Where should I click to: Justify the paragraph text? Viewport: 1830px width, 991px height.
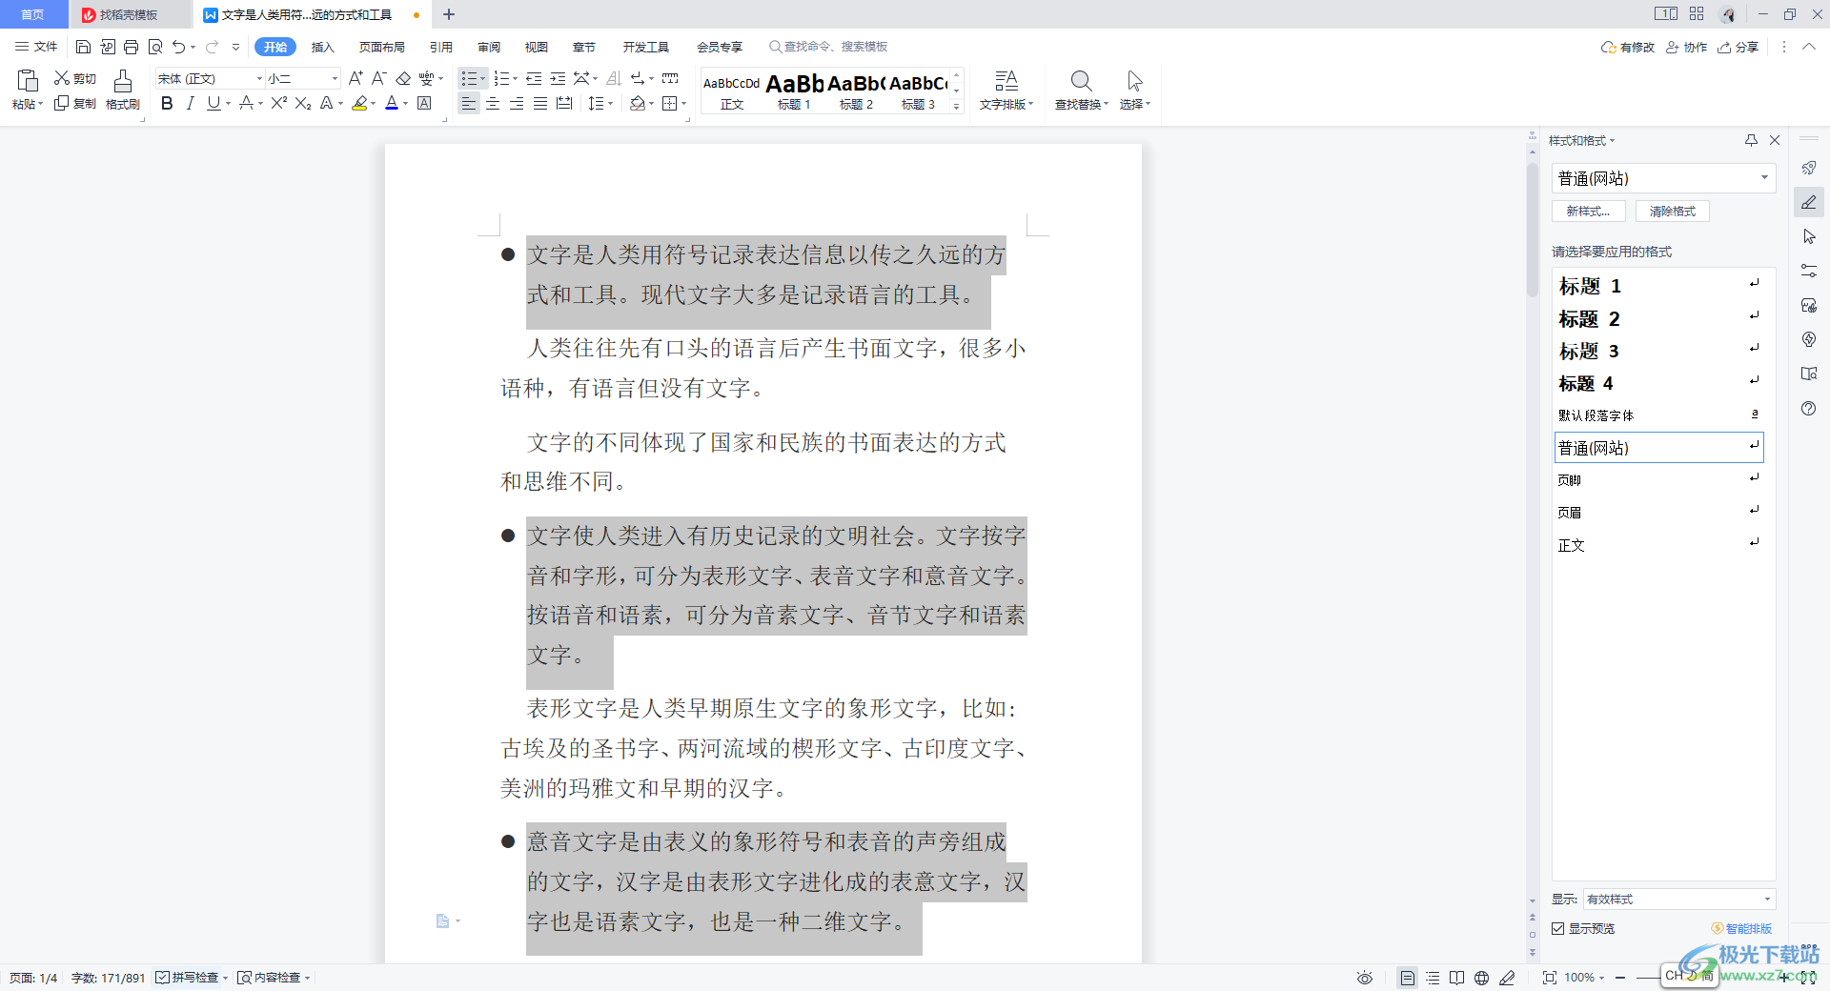point(540,103)
